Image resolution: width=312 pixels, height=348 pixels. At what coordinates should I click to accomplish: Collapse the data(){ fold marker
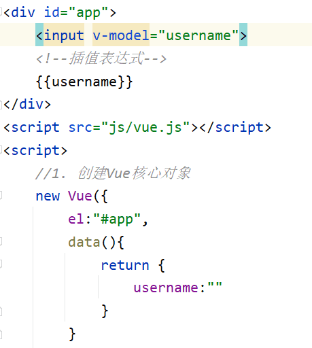(x=1, y=241)
